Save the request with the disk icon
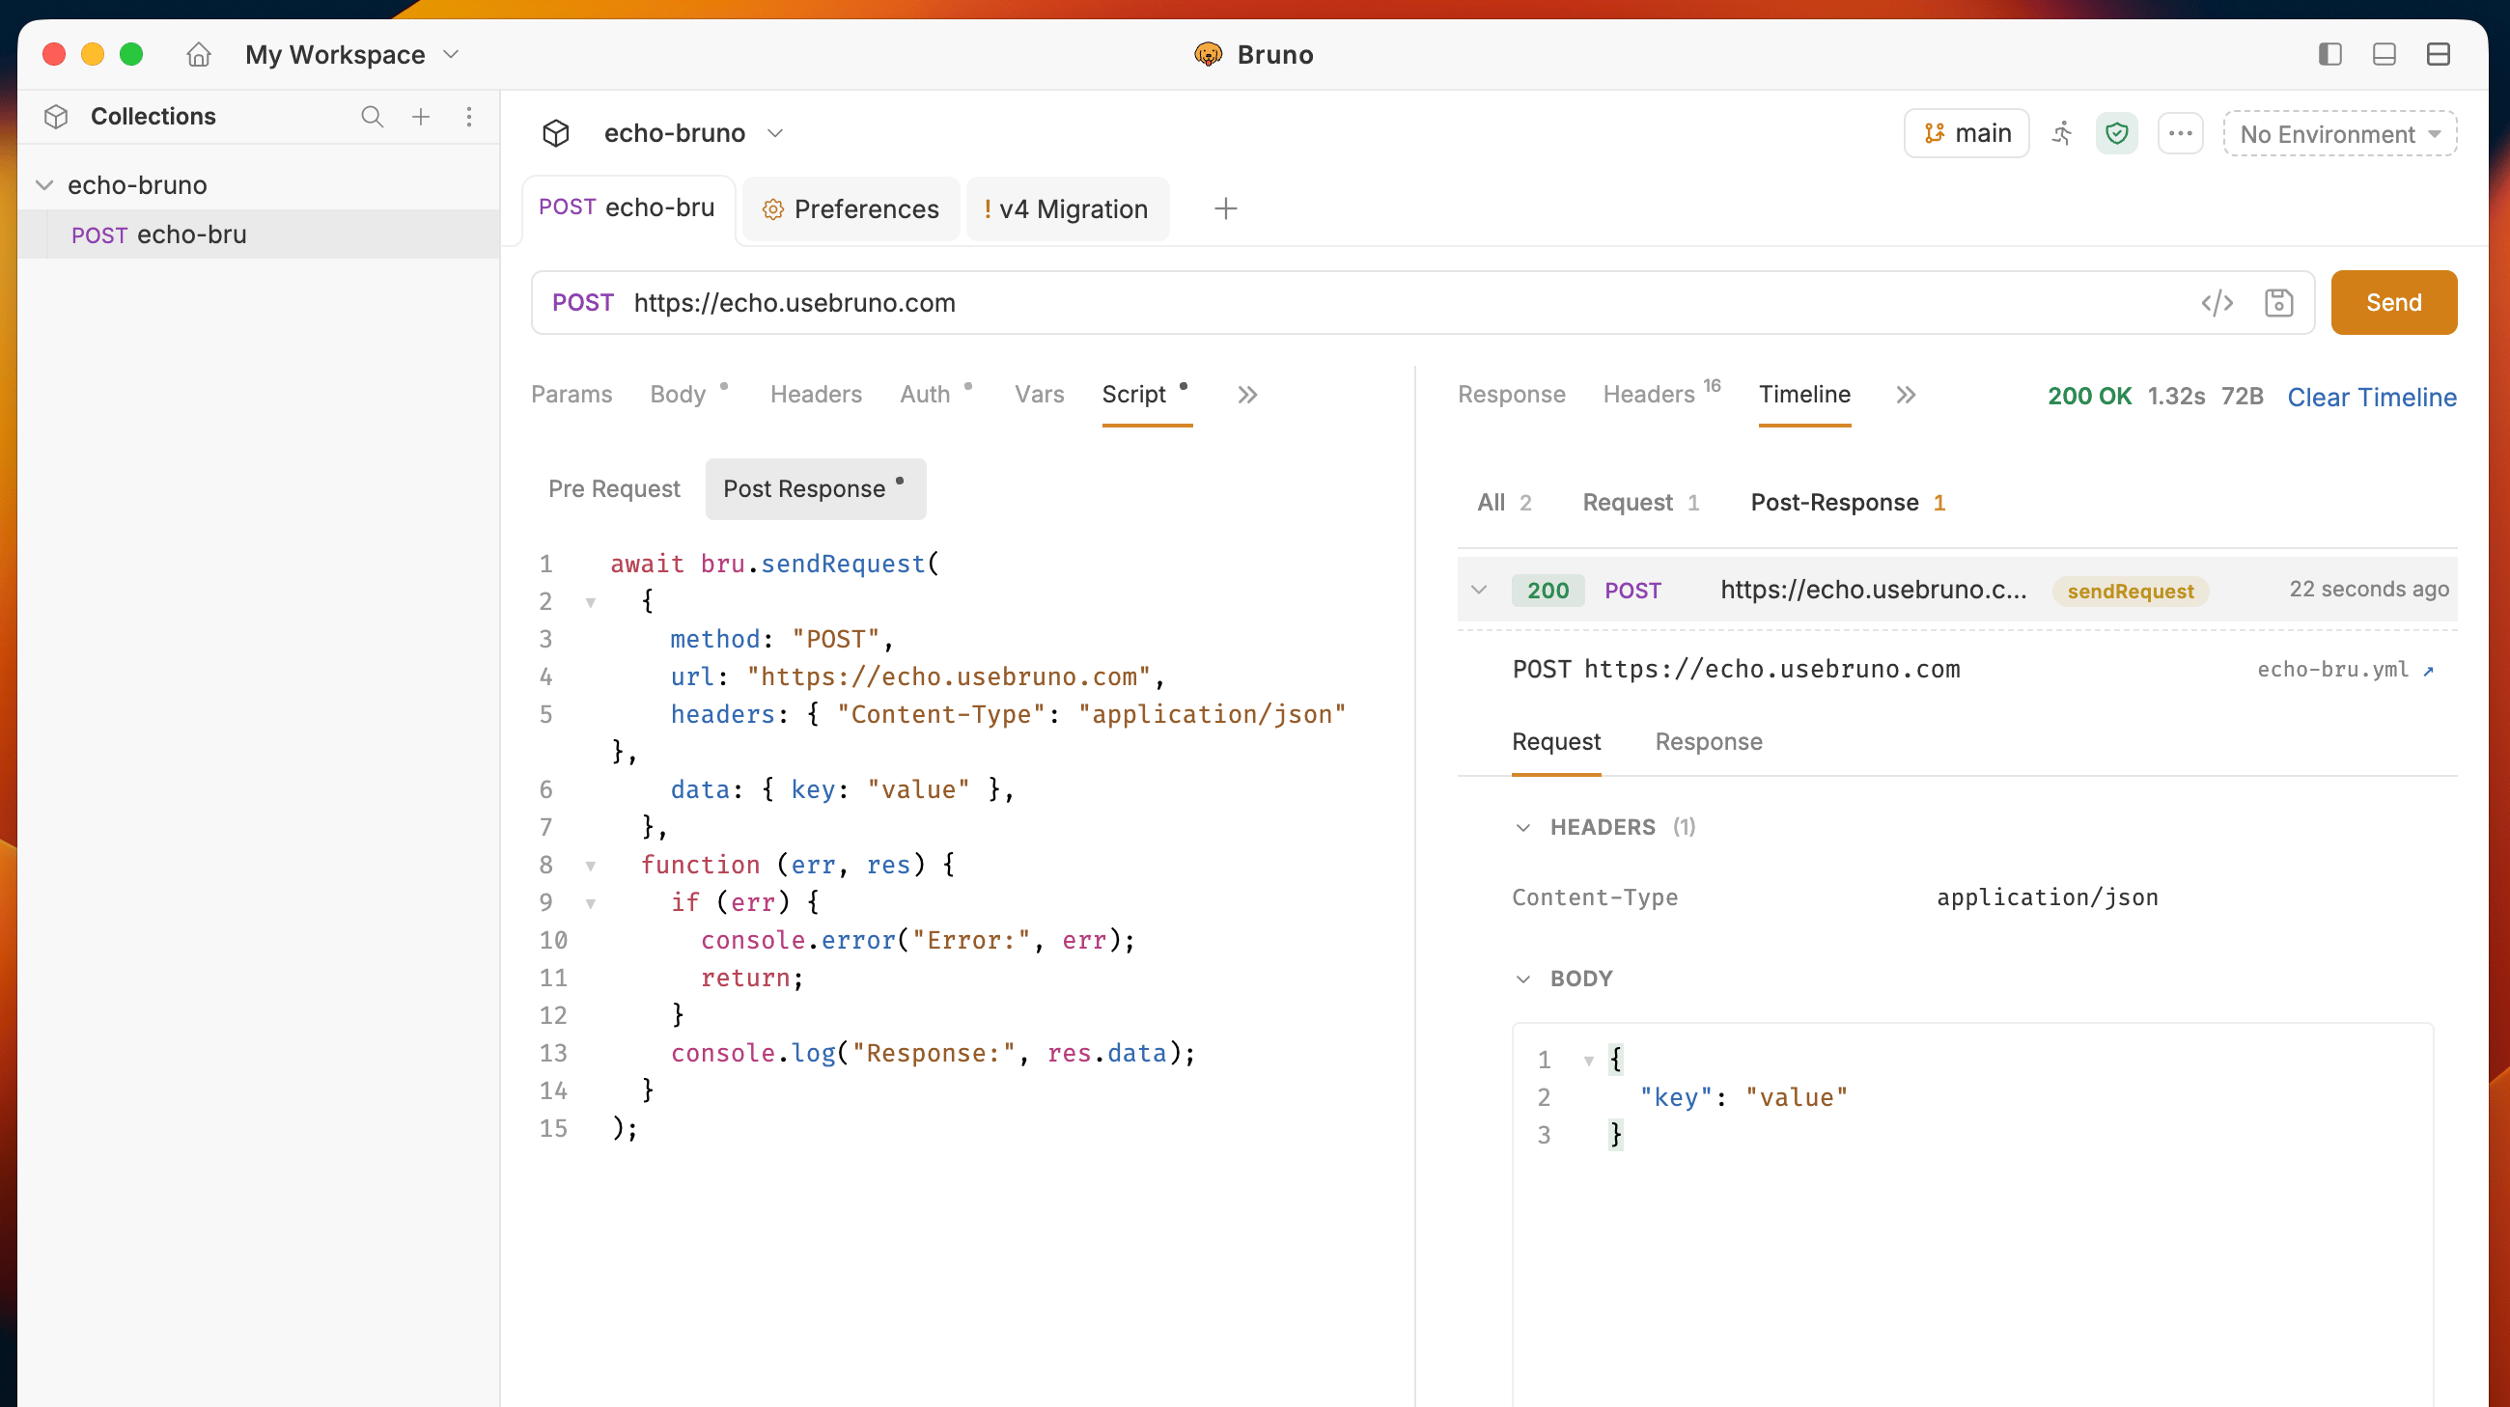 2278,303
